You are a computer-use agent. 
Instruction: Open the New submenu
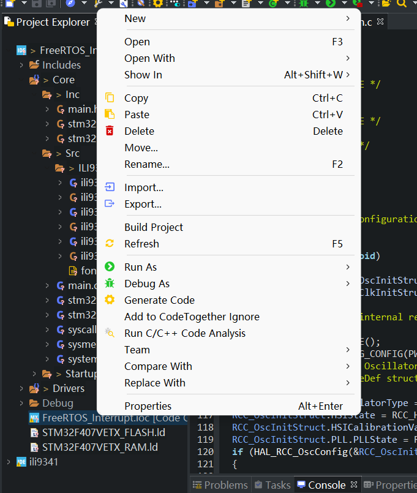click(135, 18)
